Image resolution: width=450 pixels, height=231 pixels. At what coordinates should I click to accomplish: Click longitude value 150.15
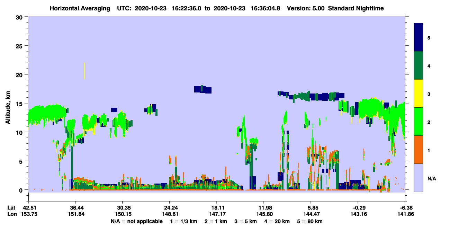[x=123, y=214]
